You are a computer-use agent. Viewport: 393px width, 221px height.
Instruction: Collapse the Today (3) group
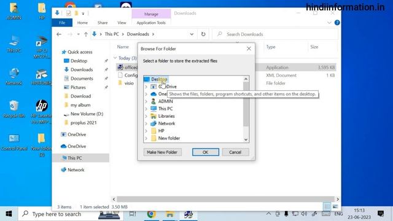115,58
